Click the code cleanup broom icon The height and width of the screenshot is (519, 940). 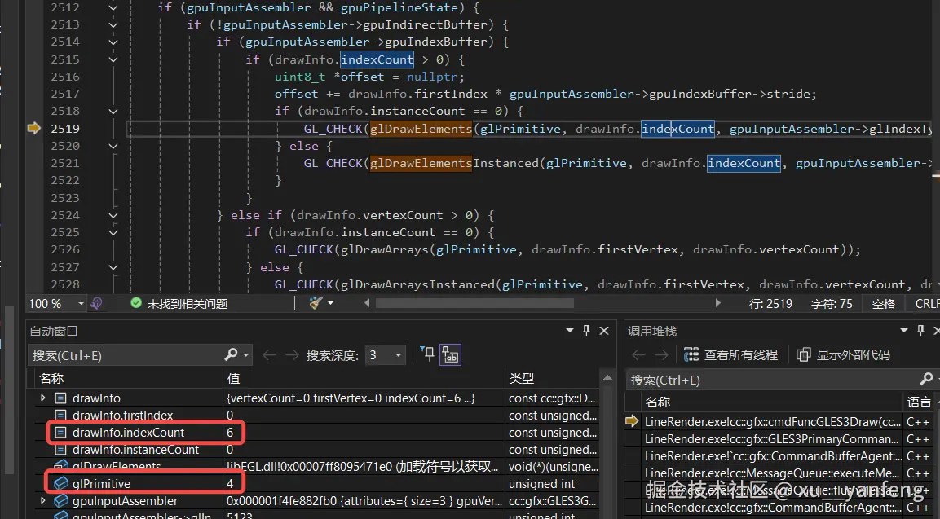pyautogui.click(x=316, y=303)
